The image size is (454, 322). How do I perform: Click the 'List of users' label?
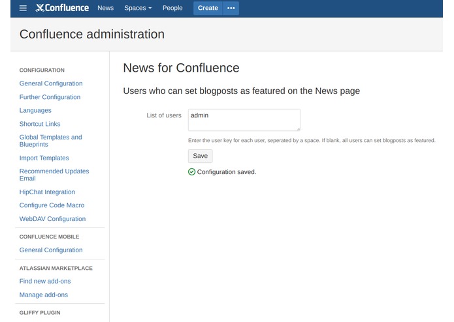pos(164,115)
